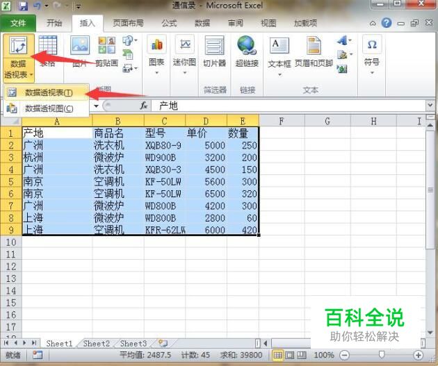Open Clip Art (剪贴画) icon
Image resolution: width=438 pixels, height=366 pixels.
click(106, 51)
